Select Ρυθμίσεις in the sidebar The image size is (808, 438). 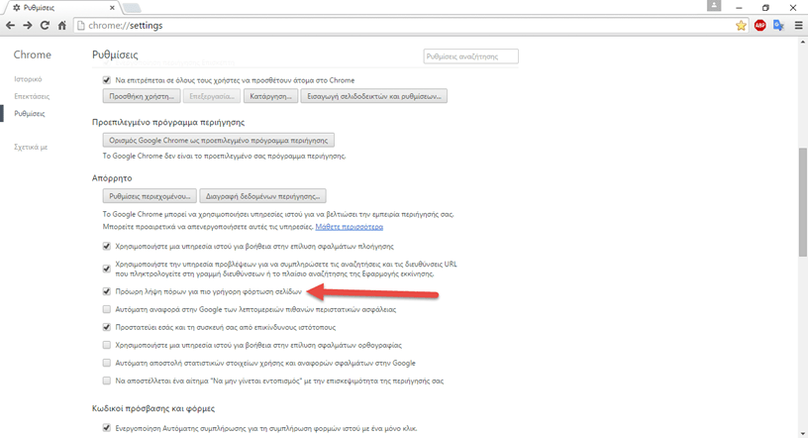click(30, 114)
